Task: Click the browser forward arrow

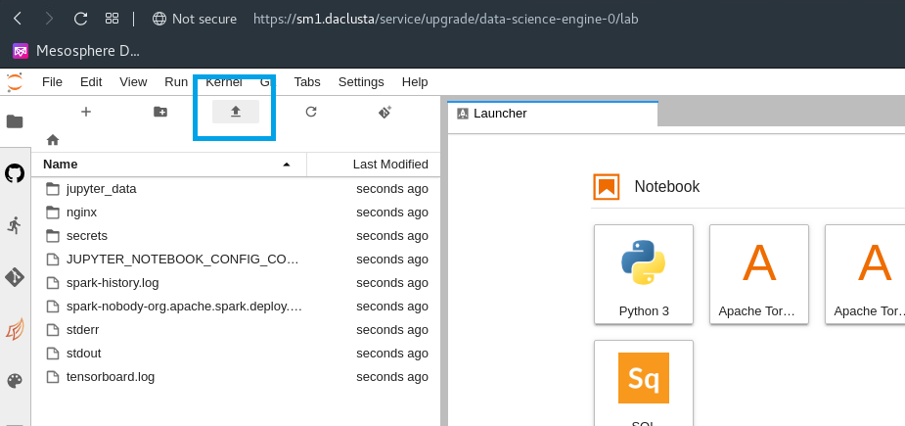Action: tap(49, 19)
